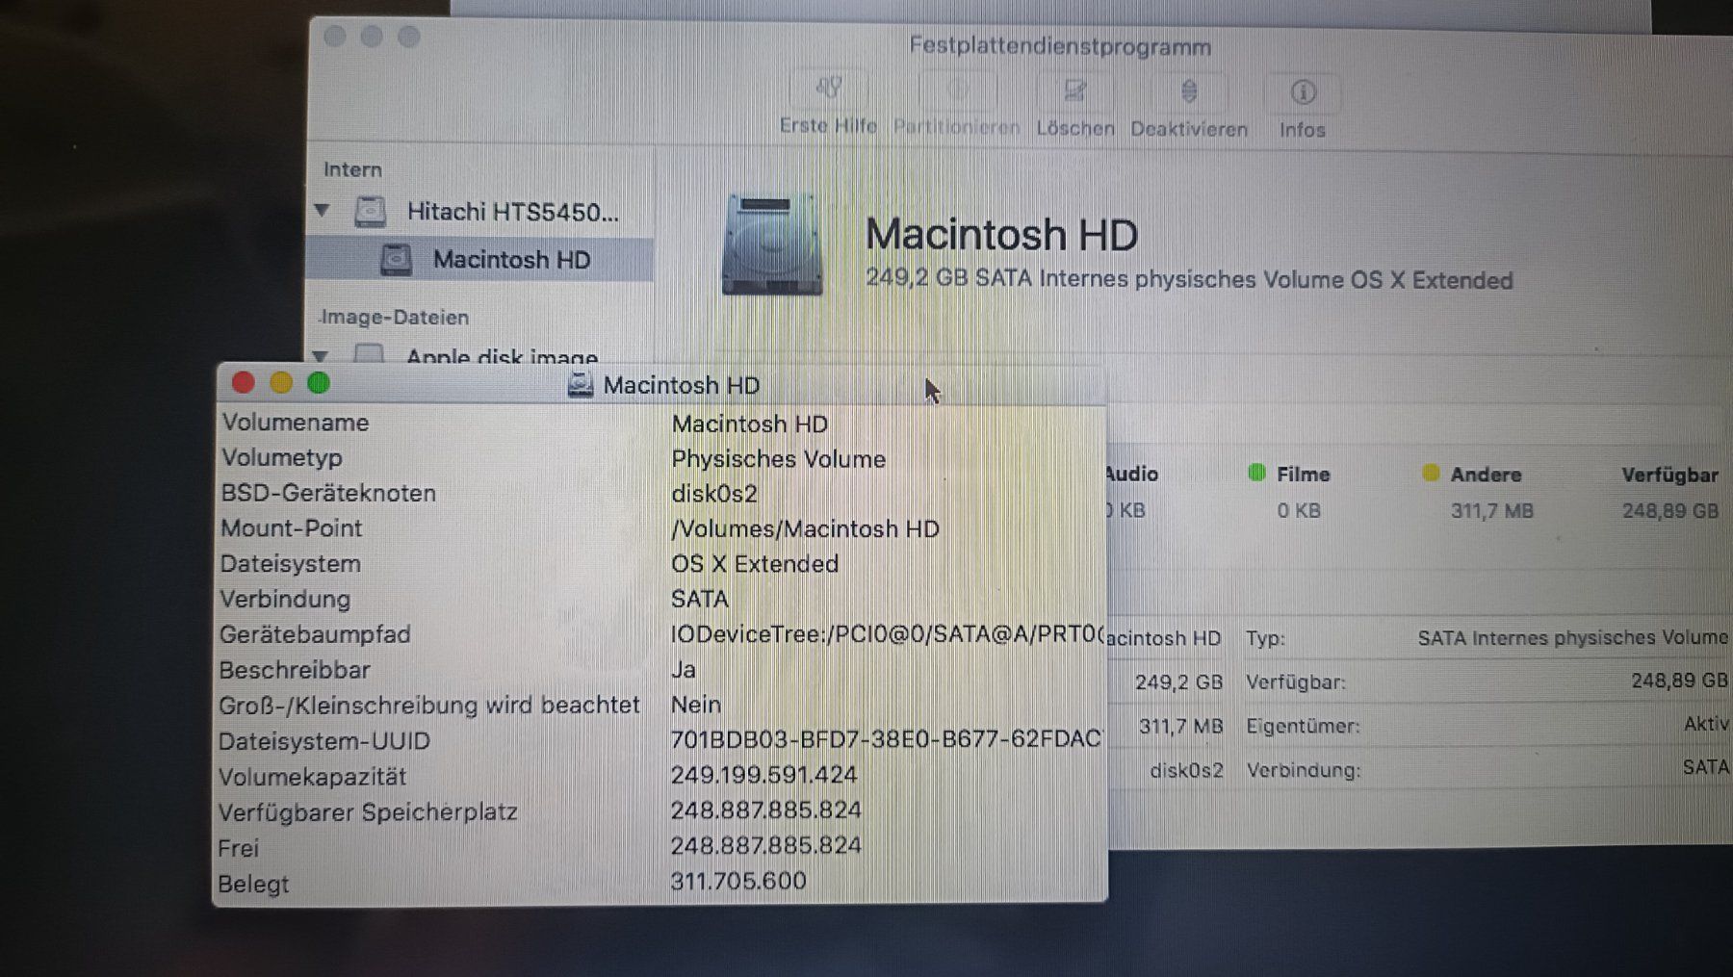Click the large Macintosh HD heading
This screenshot has width=1733, height=977.
point(1001,235)
